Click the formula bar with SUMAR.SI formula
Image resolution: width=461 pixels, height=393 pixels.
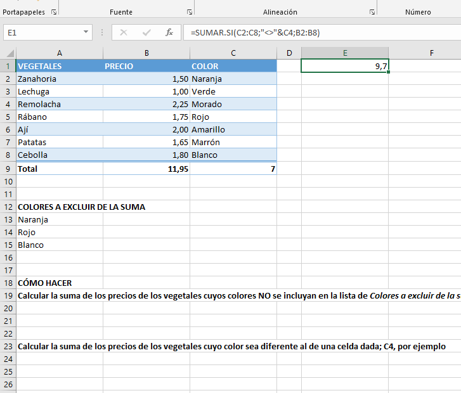(322, 32)
